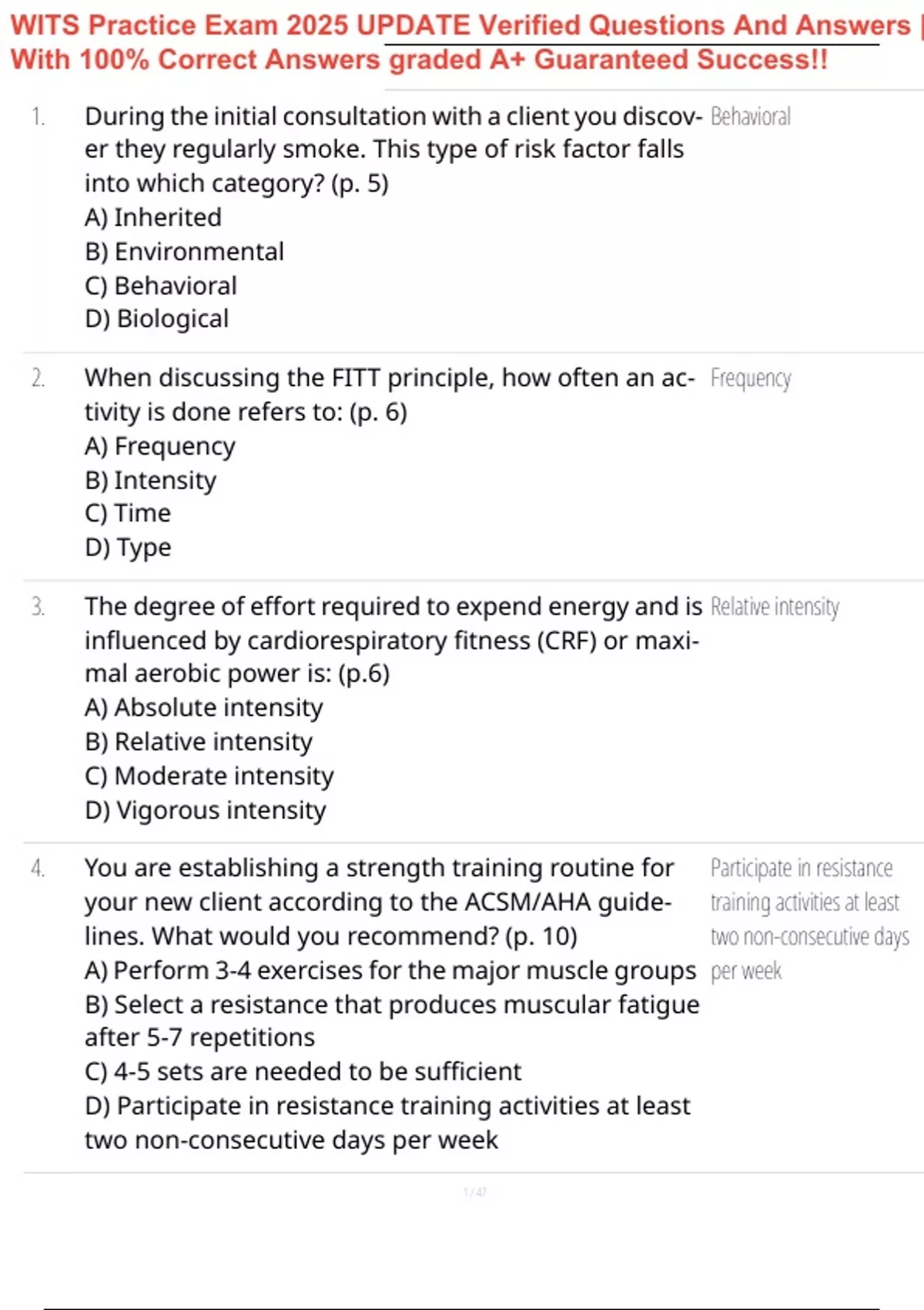This screenshot has height=1310, width=924.
Task: Choose option C) 4-5 sets are needed
Action: tap(303, 1071)
